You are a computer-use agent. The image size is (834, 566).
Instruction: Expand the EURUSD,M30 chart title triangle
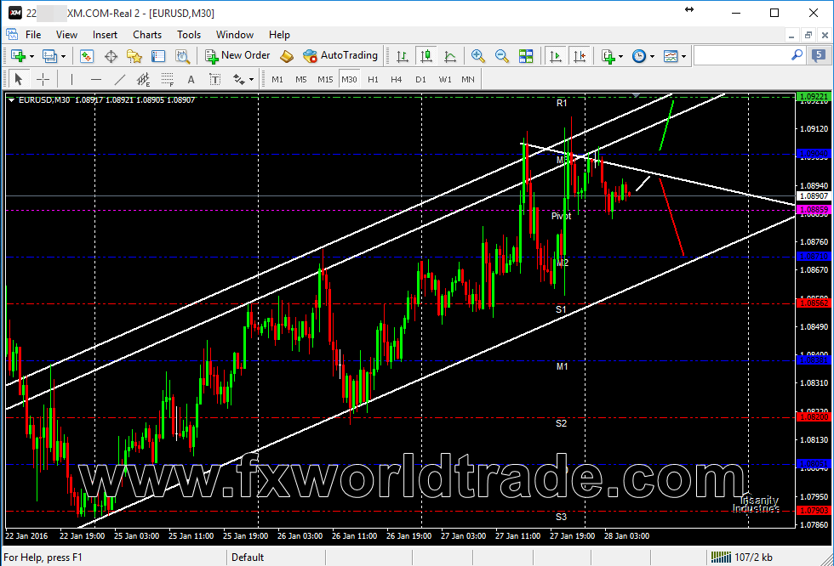click(11, 99)
